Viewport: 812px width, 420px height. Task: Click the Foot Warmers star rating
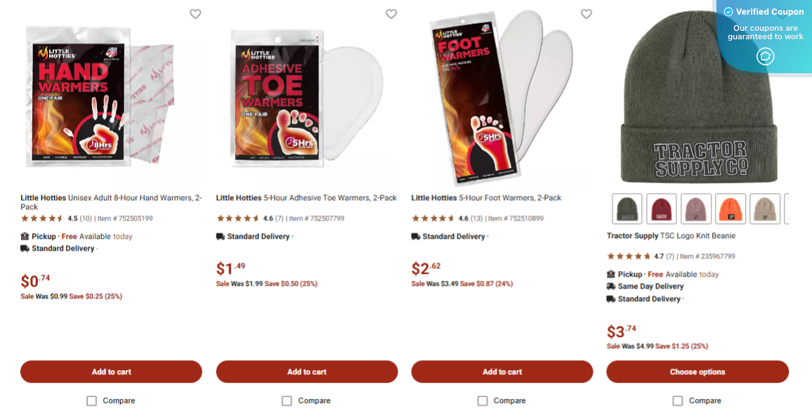pos(433,218)
